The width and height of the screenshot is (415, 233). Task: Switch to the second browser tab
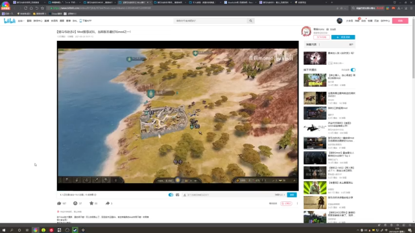click(64, 3)
